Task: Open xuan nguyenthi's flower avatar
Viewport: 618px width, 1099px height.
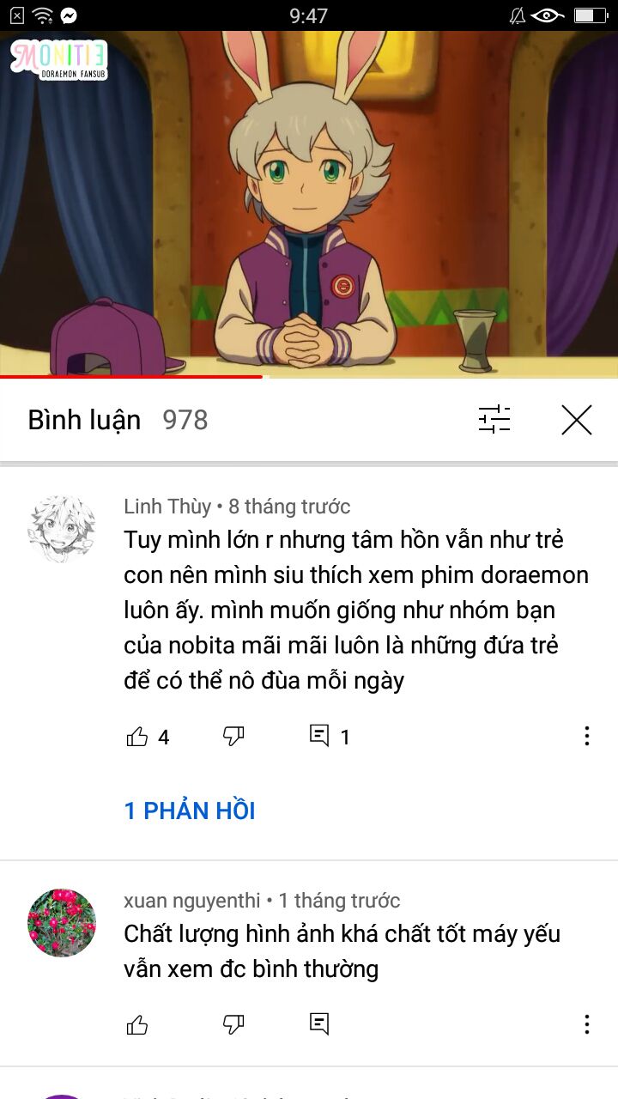Action: (x=62, y=922)
